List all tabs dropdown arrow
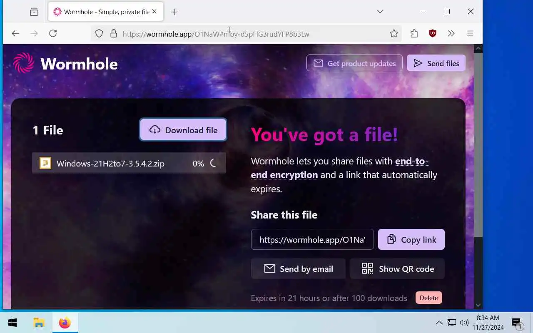Screen dimensions: 533x333 coord(380,12)
